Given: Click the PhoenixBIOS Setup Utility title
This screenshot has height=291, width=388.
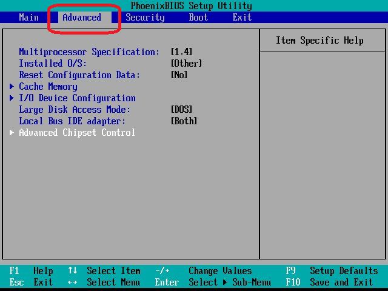Looking at the screenshot, I should [192, 5].
